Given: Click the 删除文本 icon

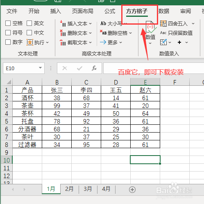Looking at the screenshot, I should point(63,33).
